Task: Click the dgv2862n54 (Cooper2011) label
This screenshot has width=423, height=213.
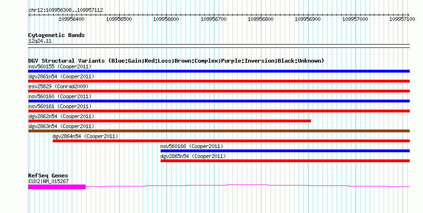Action: (61, 116)
